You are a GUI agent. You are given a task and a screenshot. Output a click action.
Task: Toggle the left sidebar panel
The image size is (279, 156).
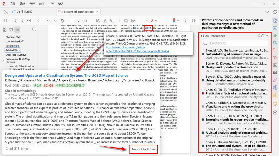pyautogui.click(x=5, y=20)
